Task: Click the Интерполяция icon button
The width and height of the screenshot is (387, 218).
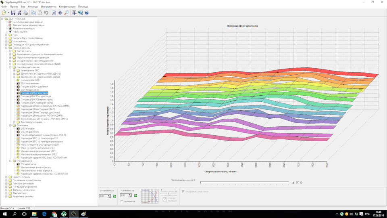Action: (164, 199)
